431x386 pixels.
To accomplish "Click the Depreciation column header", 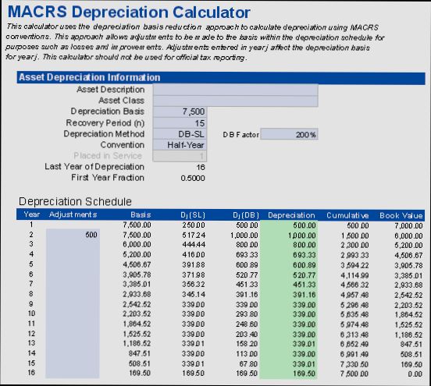I will 291,215.
